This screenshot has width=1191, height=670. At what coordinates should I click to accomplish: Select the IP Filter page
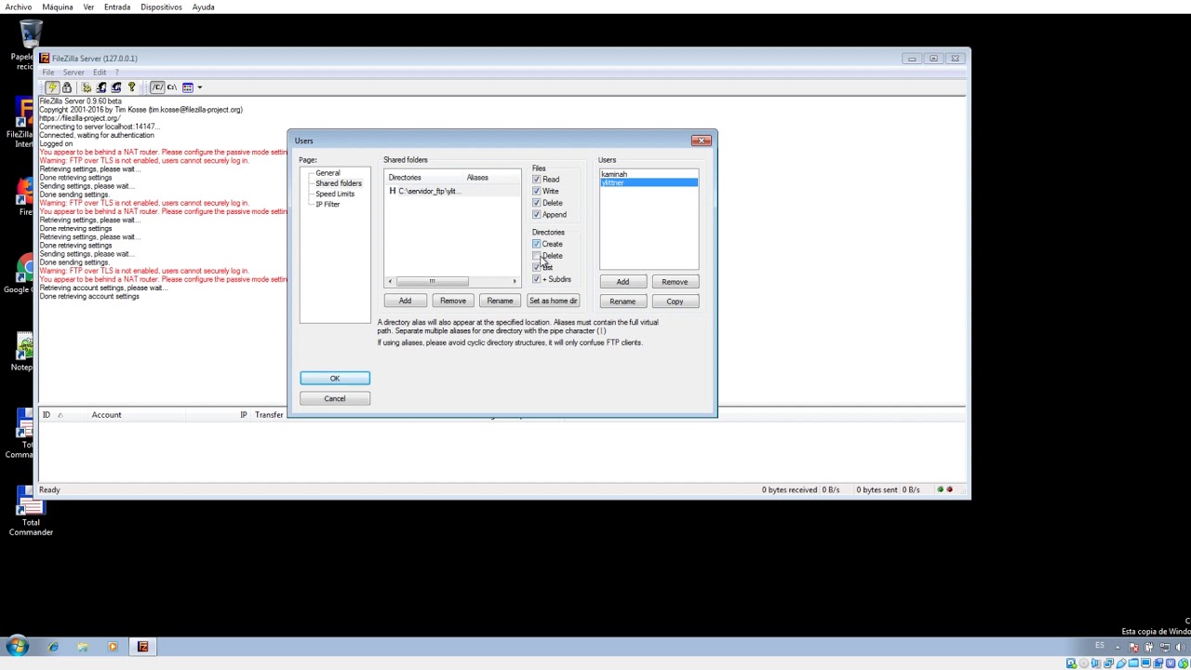[328, 204]
